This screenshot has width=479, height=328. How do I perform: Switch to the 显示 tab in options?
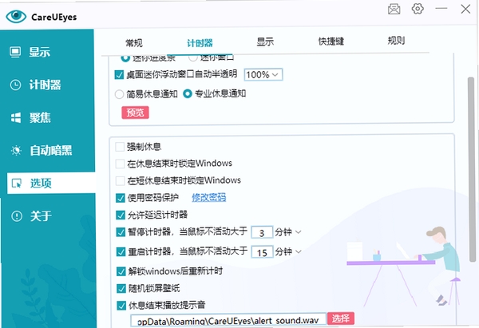[x=265, y=41]
